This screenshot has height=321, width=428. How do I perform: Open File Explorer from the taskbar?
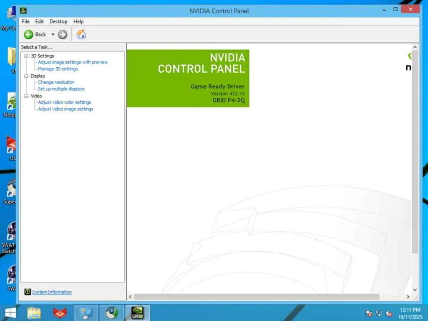[x=34, y=313]
